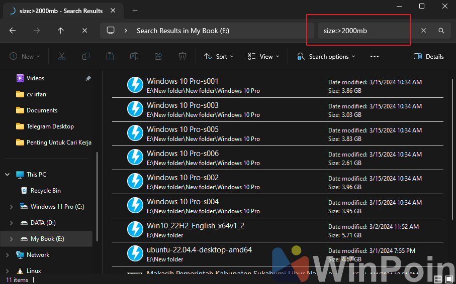
Task: Go up one folder level
Action: [x=60, y=31]
